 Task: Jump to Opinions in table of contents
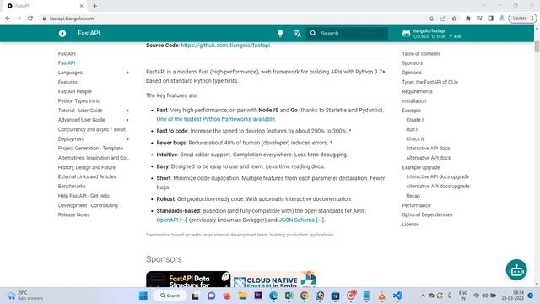tap(411, 73)
